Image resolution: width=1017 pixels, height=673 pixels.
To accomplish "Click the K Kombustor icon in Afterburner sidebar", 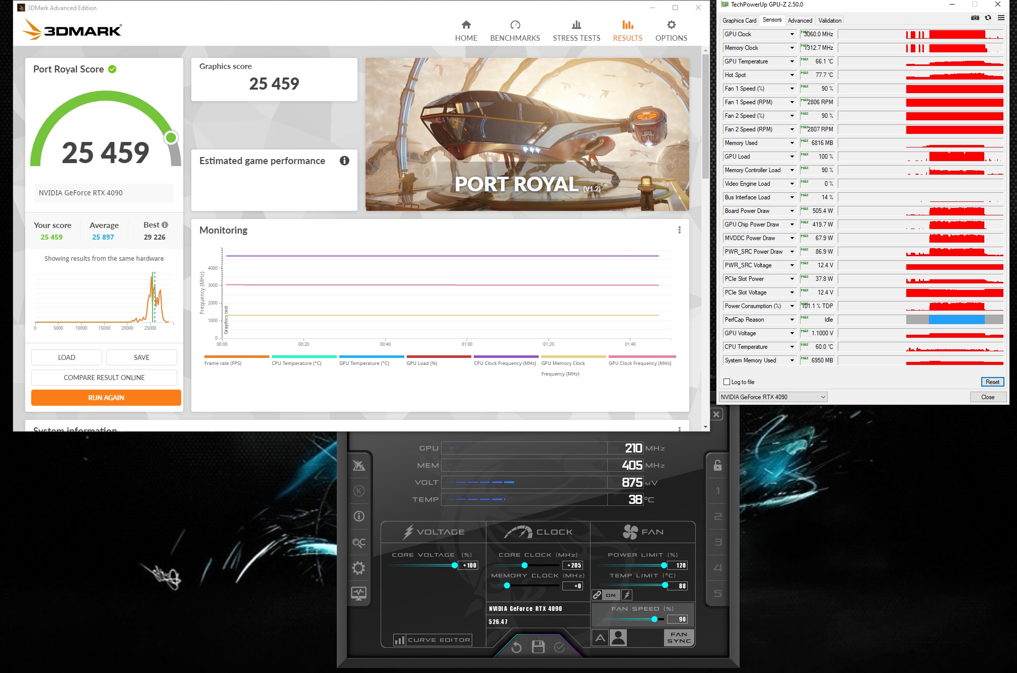I will (359, 491).
